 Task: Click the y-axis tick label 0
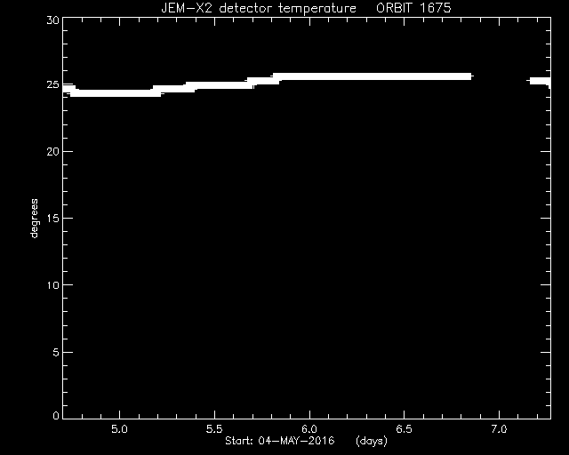(x=56, y=415)
